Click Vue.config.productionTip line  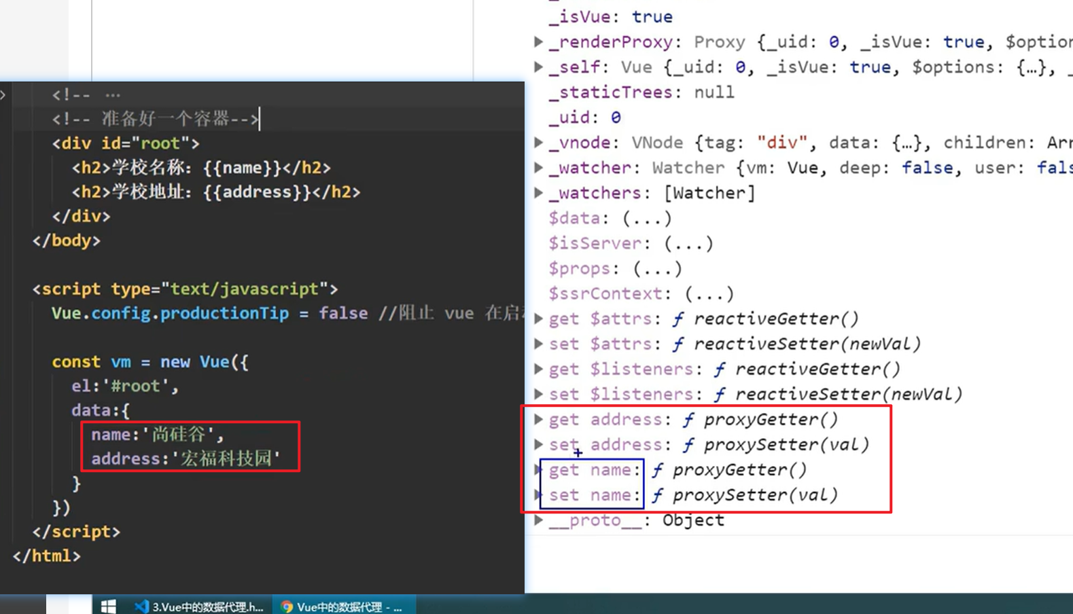pyautogui.click(x=287, y=313)
